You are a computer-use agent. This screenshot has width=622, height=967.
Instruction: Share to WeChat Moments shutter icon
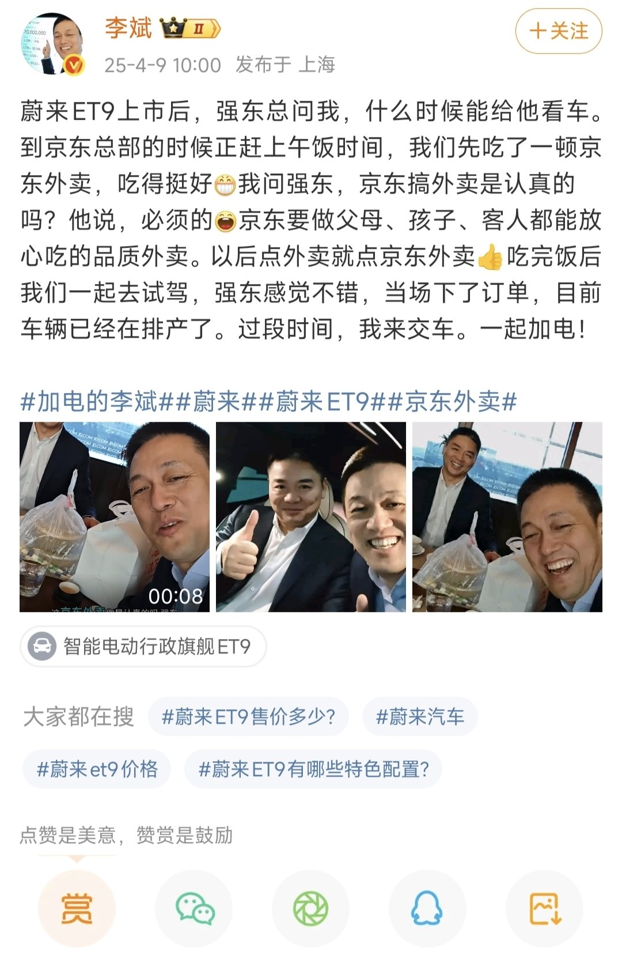point(310,909)
